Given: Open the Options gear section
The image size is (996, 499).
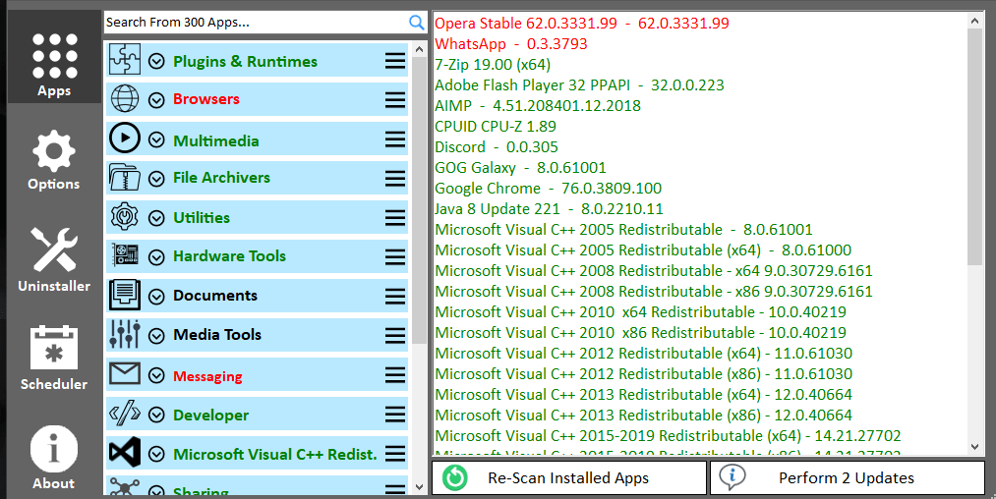Looking at the screenshot, I should (54, 160).
